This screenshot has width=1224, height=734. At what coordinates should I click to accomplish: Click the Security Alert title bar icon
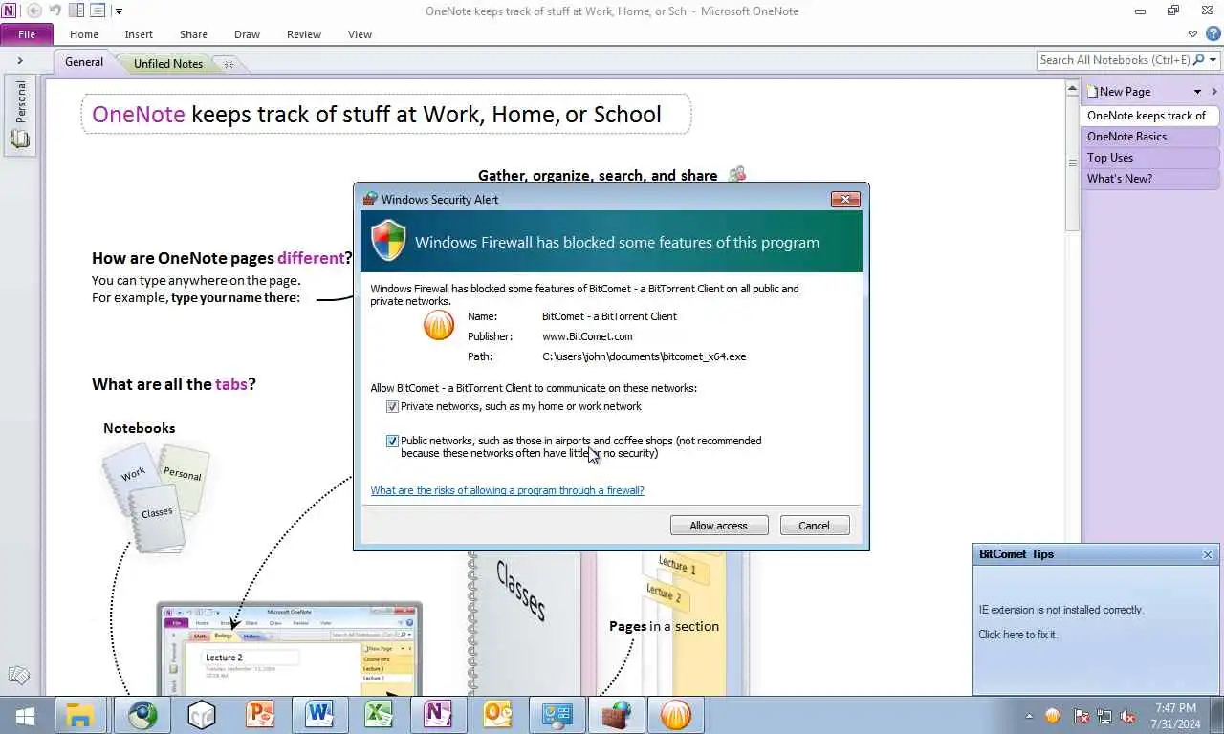pos(370,199)
